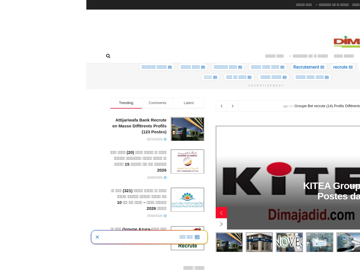The width and height of the screenshot is (360, 270).
Task: Switch to the Latest tab
Action: (189, 103)
